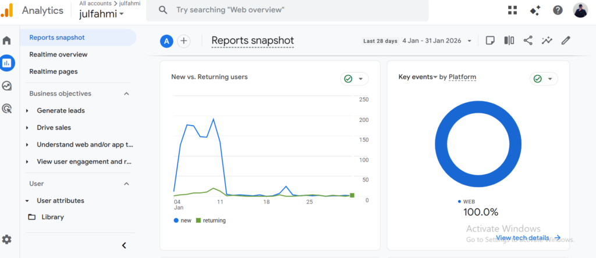Click the Explore icon in left rail
This screenshot has width=596, height=258.
[x=7, y=86]
